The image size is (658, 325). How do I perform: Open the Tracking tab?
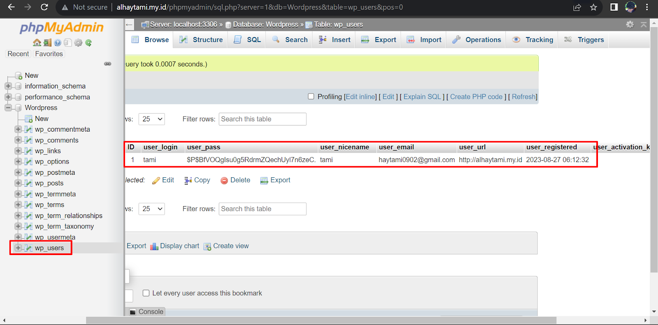pyautogui.click(x=533, y=40)
